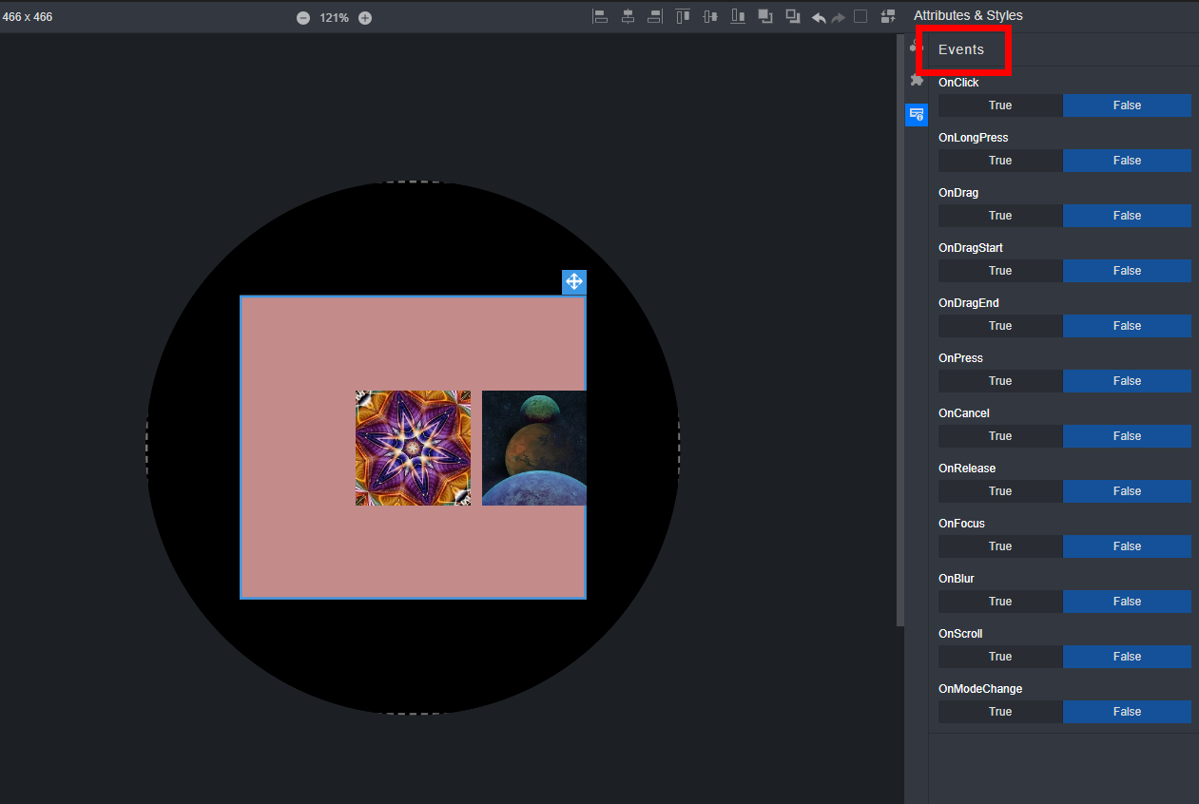Screen dimensions: 1199x804
Task: Enable the OnDrag event with True
Action: (x=999, y=216)
